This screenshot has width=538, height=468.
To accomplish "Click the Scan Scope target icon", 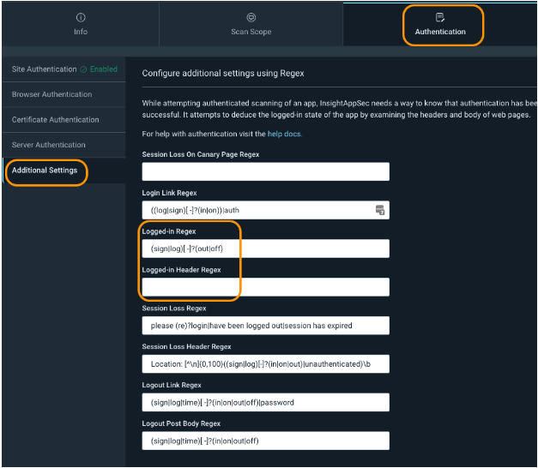I will (251, 17).
